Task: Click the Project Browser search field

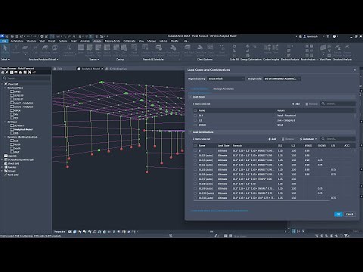Action: coord(26,79)
